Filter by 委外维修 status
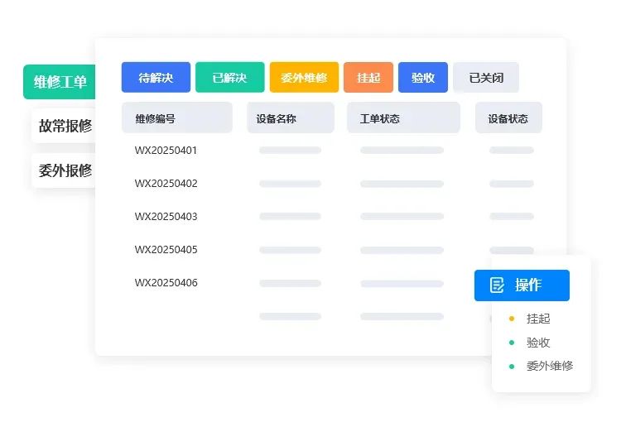This screenshot has height=422, width=621. click(x=304, y=78)
